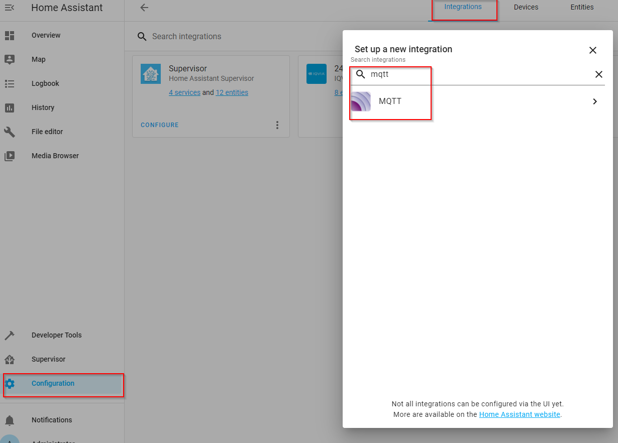Click the File editor wrench icon
Image resolution: width=618 pixels, height=443 pixels.
[x=10, y=132]
